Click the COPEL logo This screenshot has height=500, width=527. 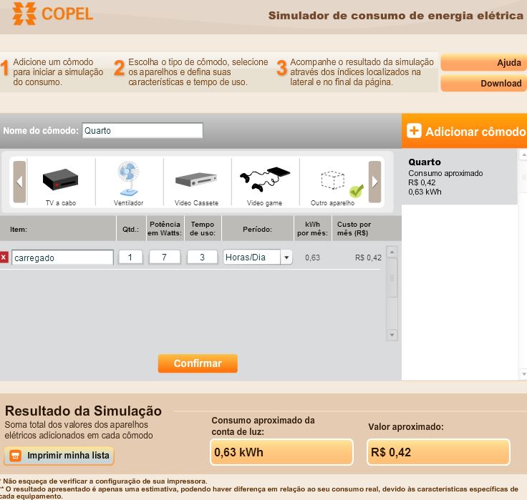52,14
